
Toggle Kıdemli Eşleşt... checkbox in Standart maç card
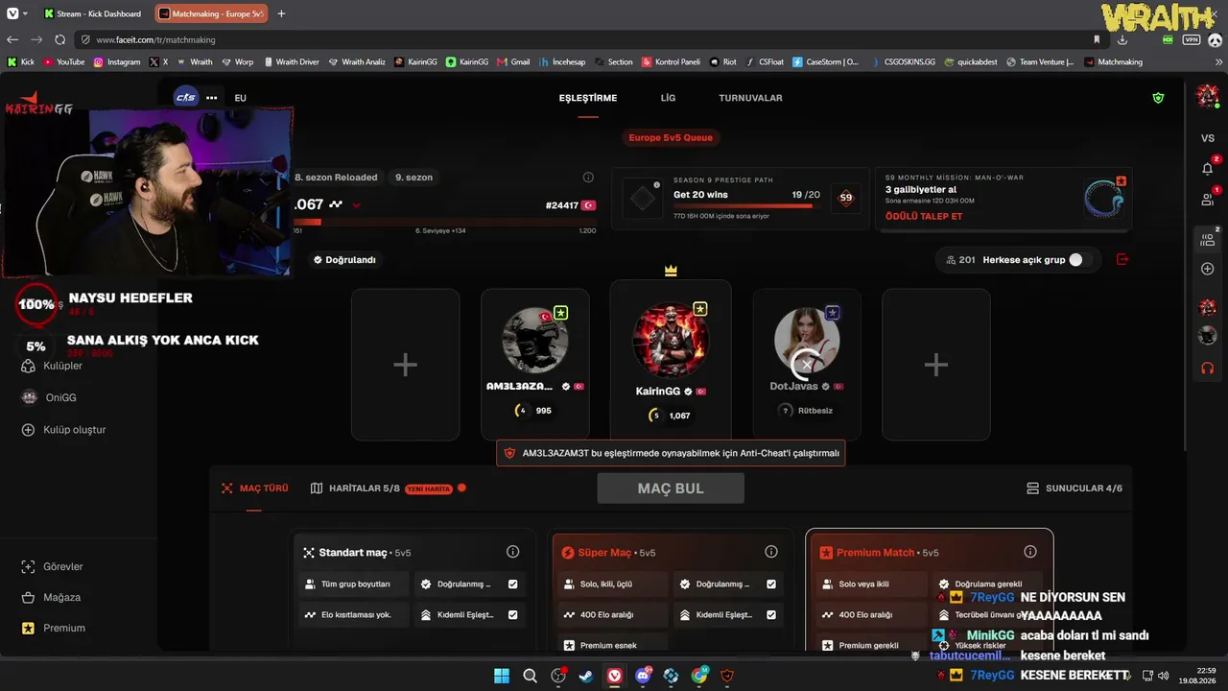click(x=513, y=614)
